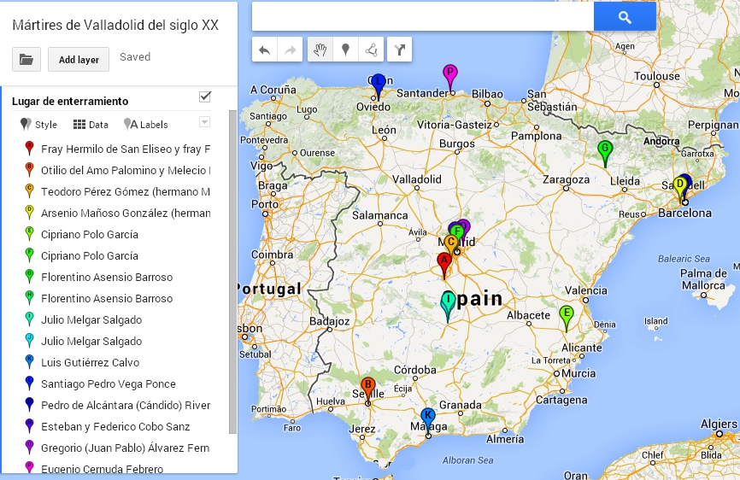Click the magenta marker P near Santander
740x480 pixels.
[x=450, y=73]
